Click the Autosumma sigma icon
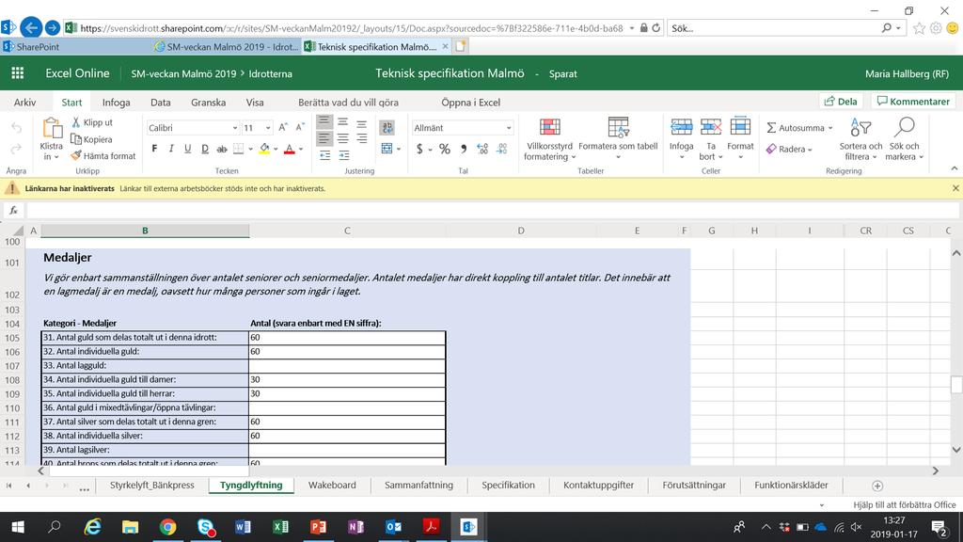Screen dimensions: 963x542 (x=771, y=128)
